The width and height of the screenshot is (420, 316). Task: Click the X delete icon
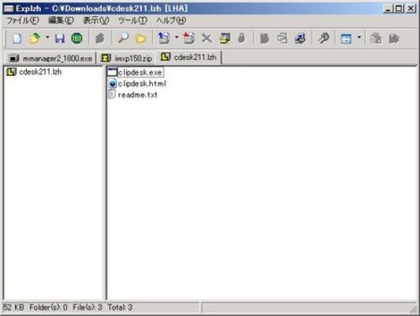(207, 39)
